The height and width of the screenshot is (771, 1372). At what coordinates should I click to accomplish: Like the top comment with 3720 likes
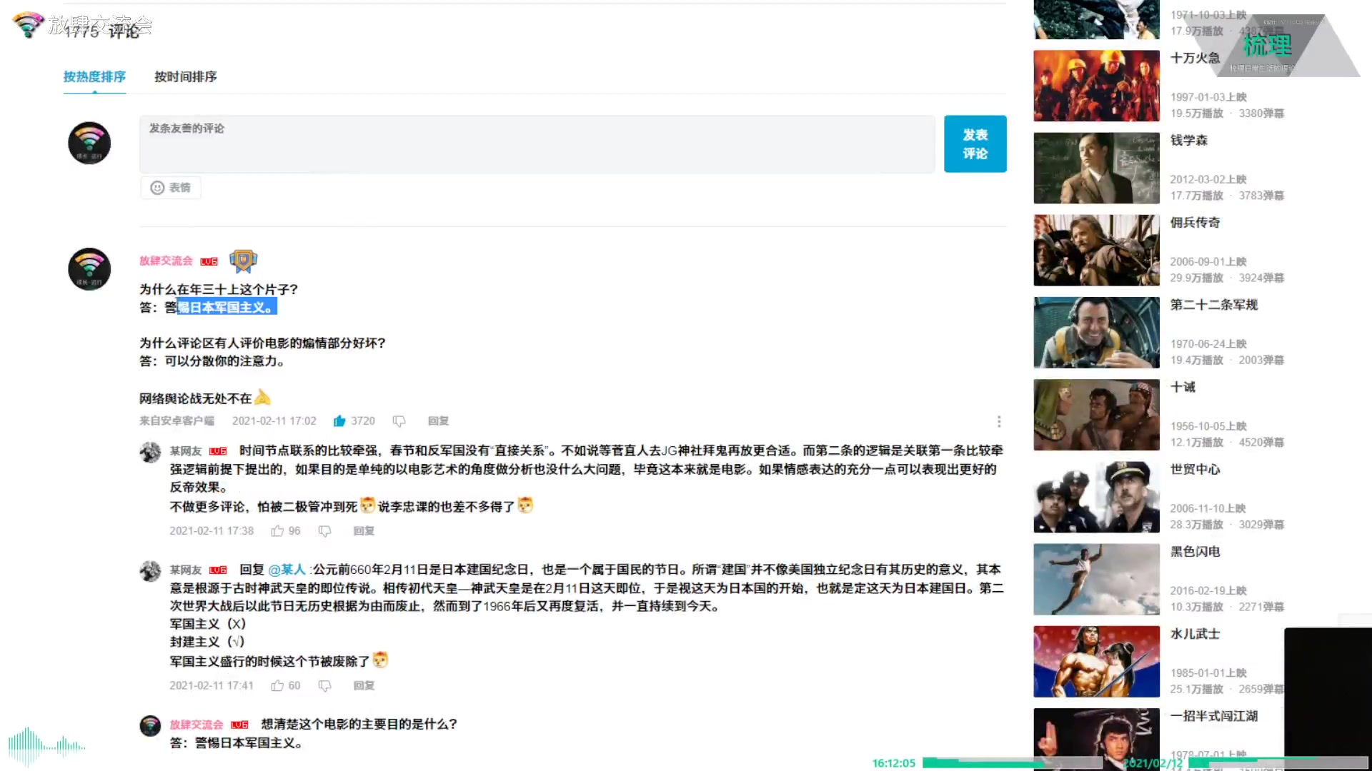339,421
